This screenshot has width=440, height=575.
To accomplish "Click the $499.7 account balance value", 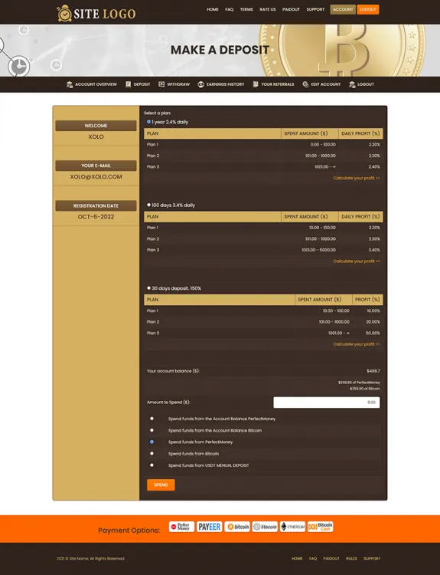I will point(373,371).
